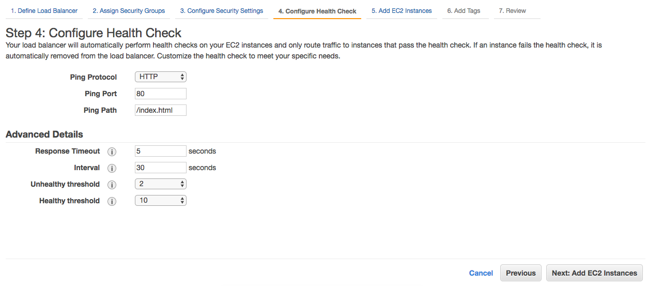647x286 pixels.
Task: Open Configure Security Settings step
Action: [x=221, y=11]
